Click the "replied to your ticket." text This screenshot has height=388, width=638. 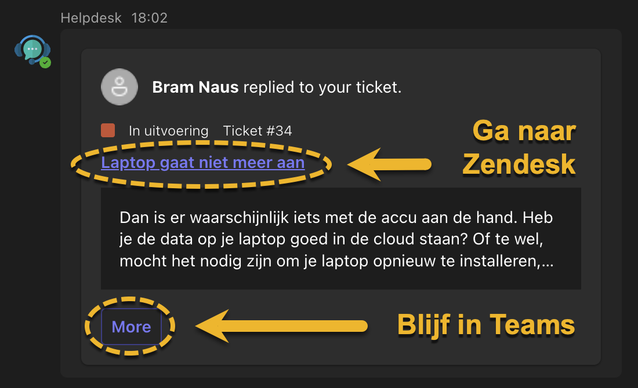point(322,87)
